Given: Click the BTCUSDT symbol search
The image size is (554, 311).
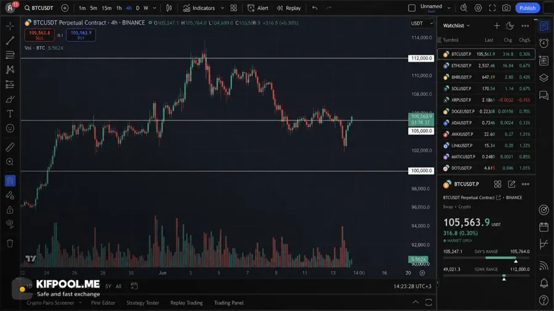Looking at the screenshot, I should (x=39, y=8).
